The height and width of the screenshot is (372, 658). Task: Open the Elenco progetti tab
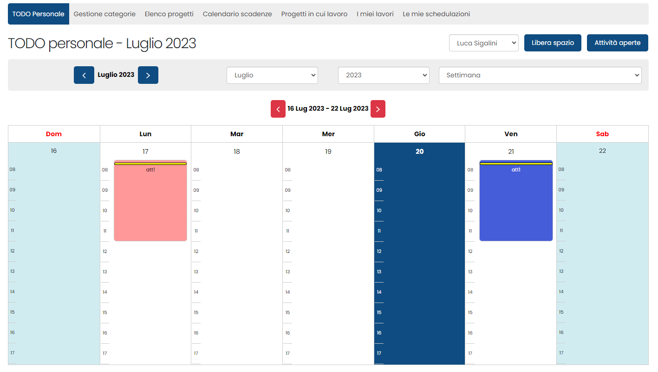point(169,14)
